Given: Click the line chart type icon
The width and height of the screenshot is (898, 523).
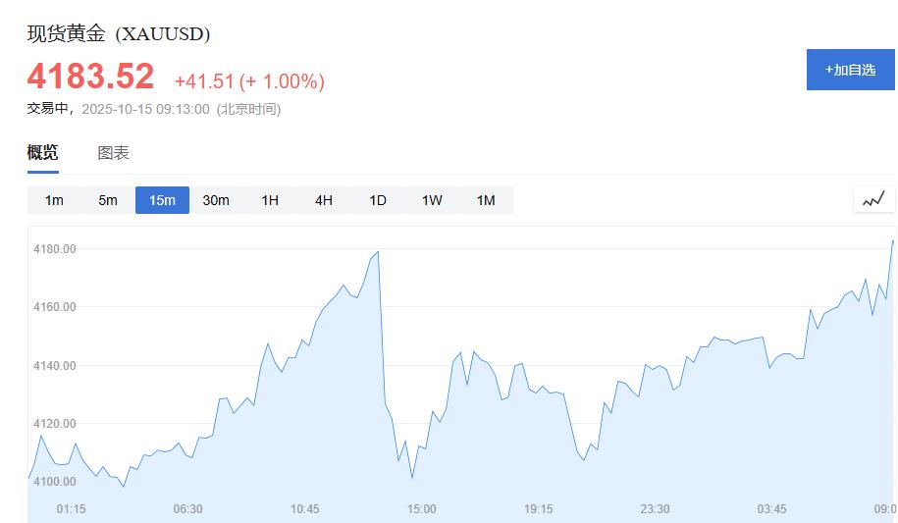Looking at the screenshot, I should (873, 200).
